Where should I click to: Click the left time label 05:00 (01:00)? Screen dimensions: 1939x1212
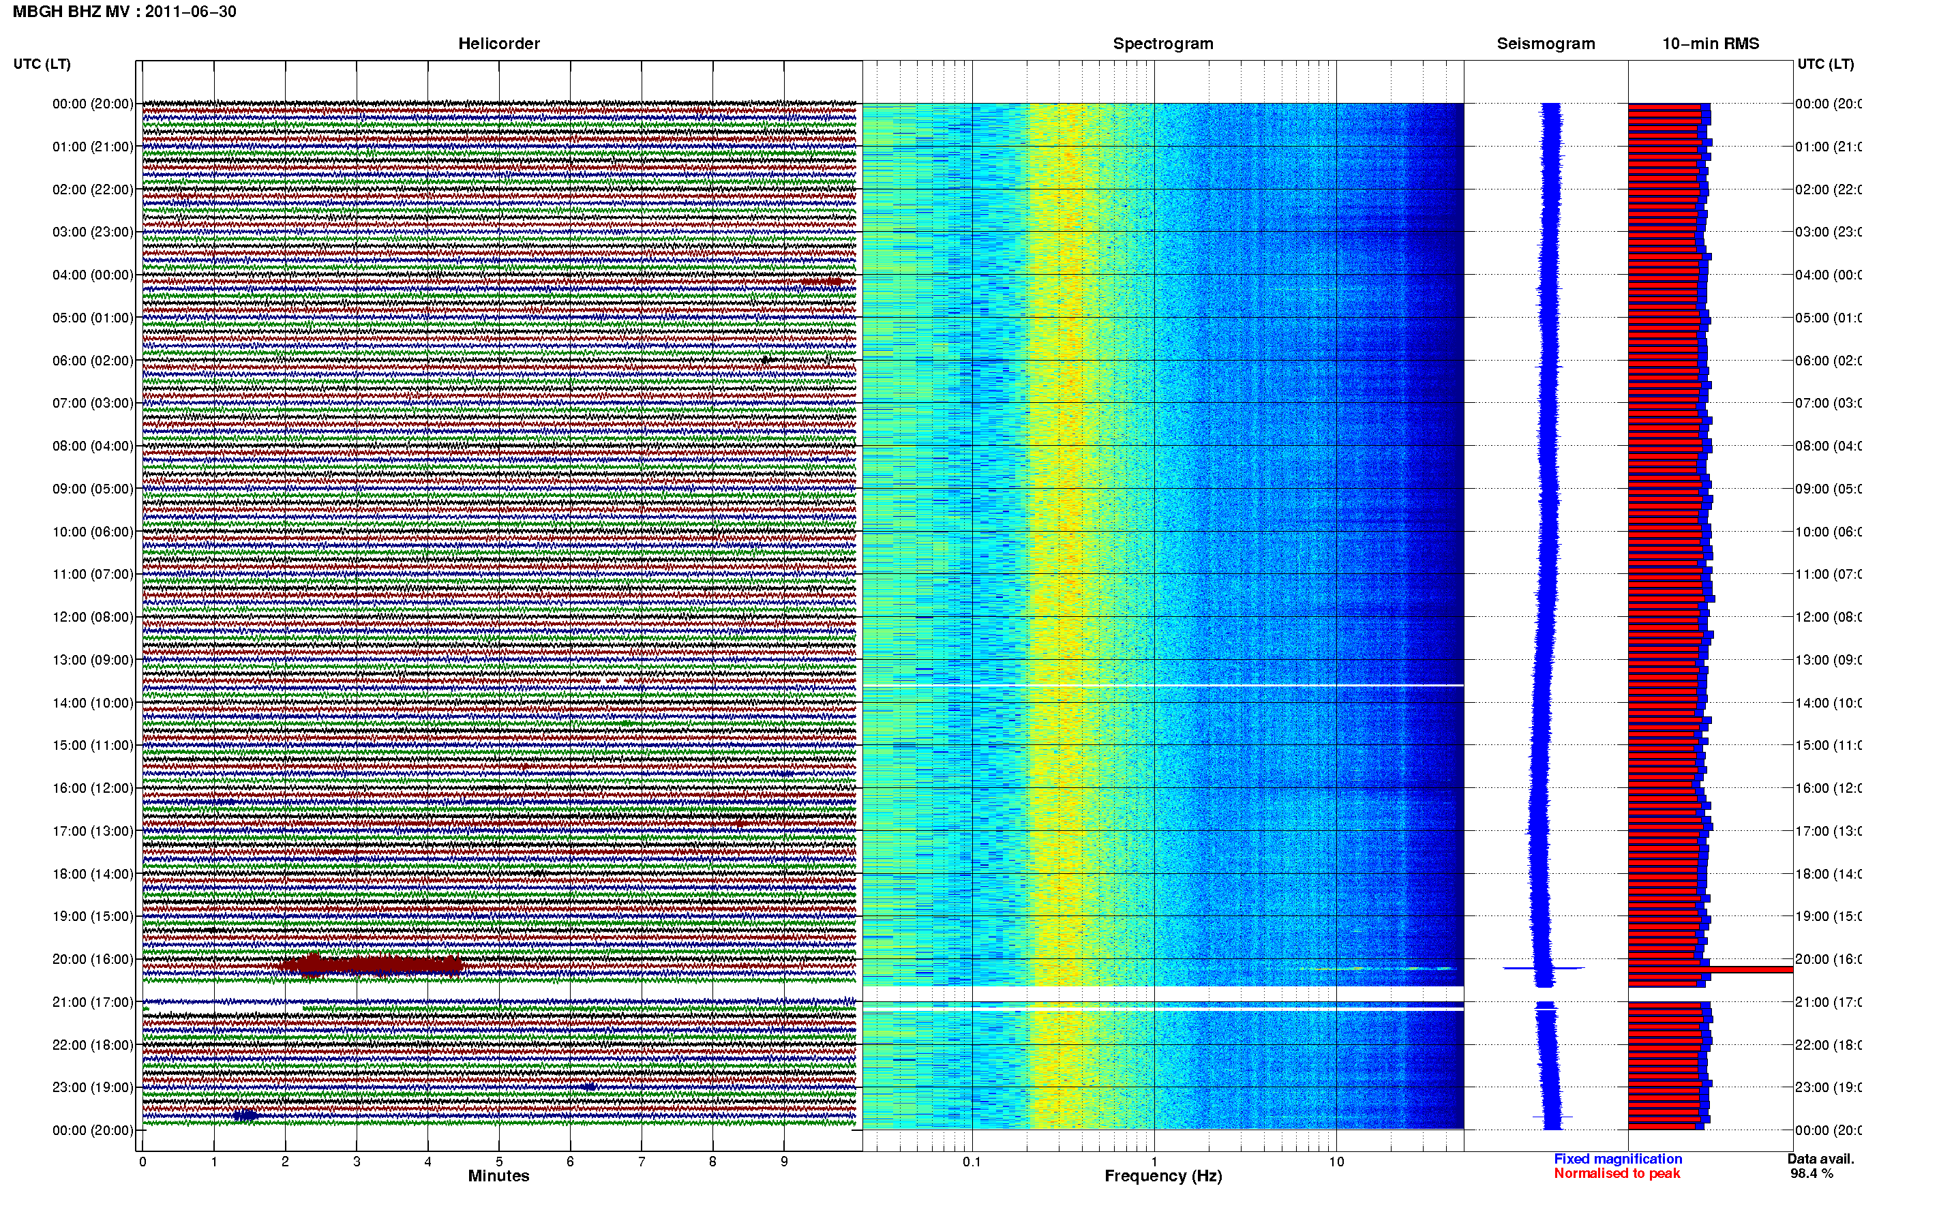(93, 318)
